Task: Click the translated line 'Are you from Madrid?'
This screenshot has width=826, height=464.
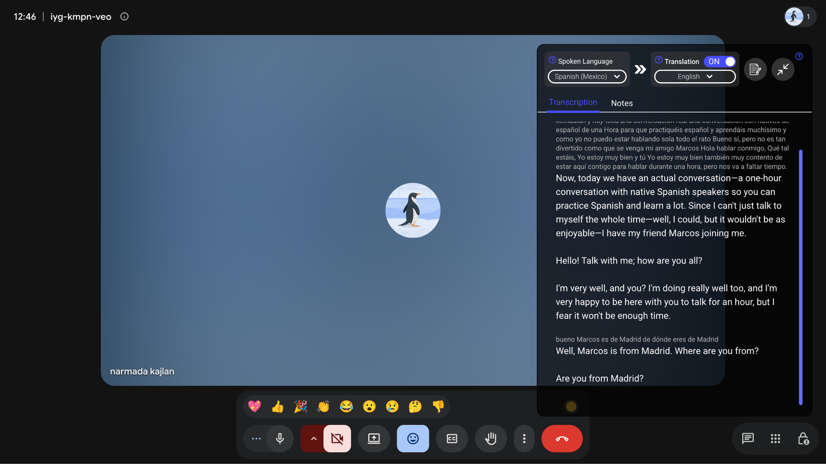Action: point(599,379)
